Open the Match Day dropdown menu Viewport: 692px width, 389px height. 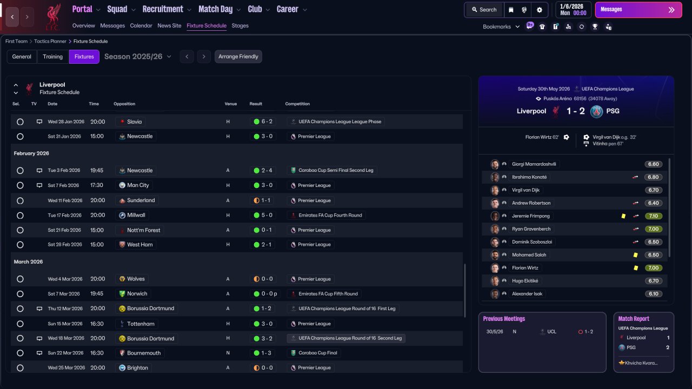(220, 9)
